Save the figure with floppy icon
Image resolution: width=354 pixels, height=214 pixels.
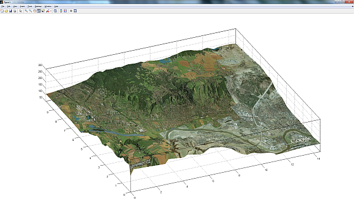pos(11,11)
